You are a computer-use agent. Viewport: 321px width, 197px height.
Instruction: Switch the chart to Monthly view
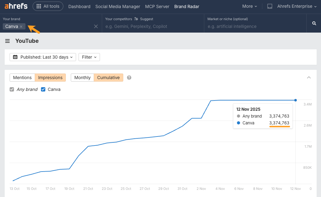click(x=82, y=78)
